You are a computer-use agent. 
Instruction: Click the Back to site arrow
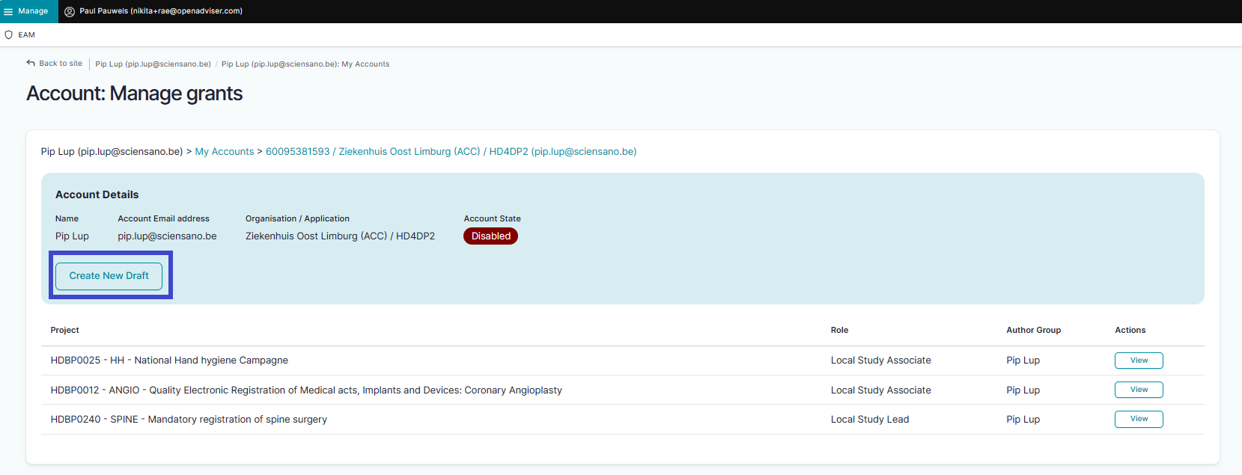[31, 64]
